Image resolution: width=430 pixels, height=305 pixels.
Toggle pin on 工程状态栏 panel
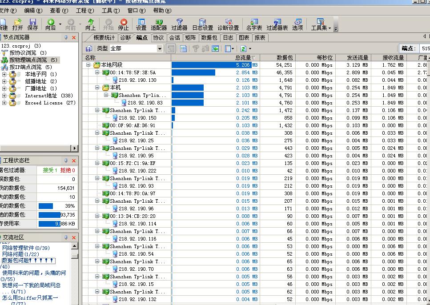(66, 161)
